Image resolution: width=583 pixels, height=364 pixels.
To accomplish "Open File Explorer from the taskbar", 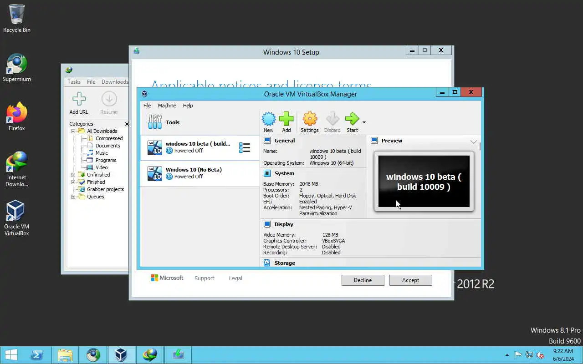I will (x=65, y=355).
